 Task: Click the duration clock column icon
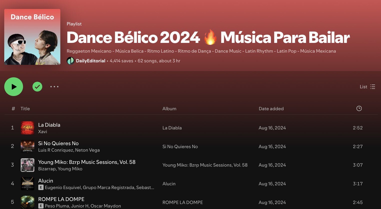point(359,108)
